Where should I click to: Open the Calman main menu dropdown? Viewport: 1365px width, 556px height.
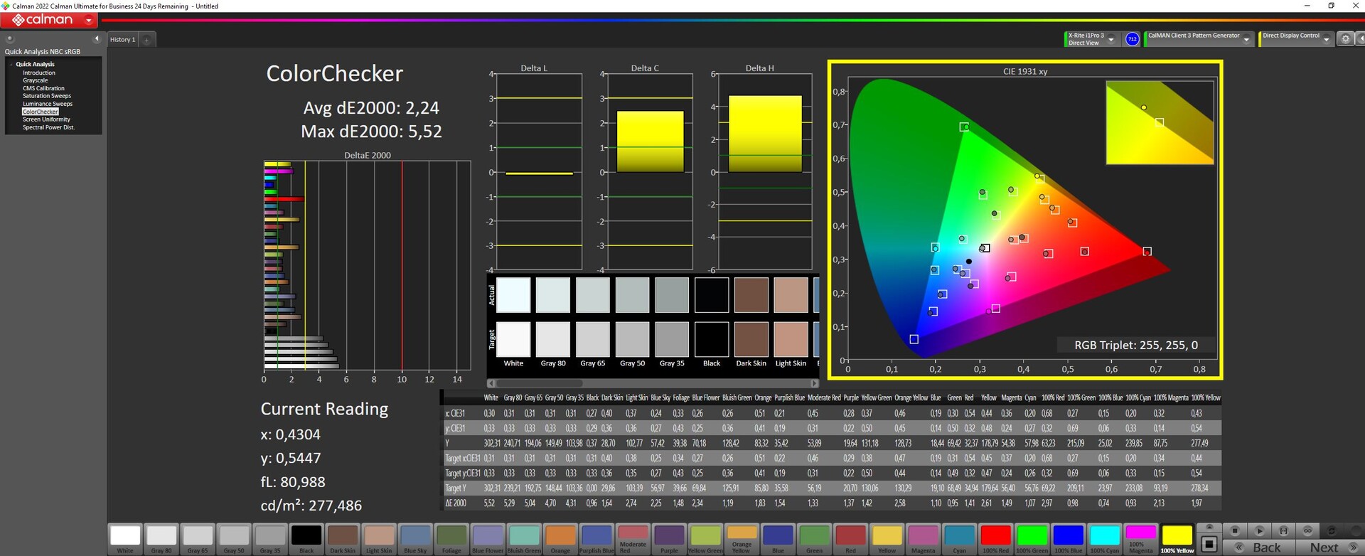coord(89,21)
